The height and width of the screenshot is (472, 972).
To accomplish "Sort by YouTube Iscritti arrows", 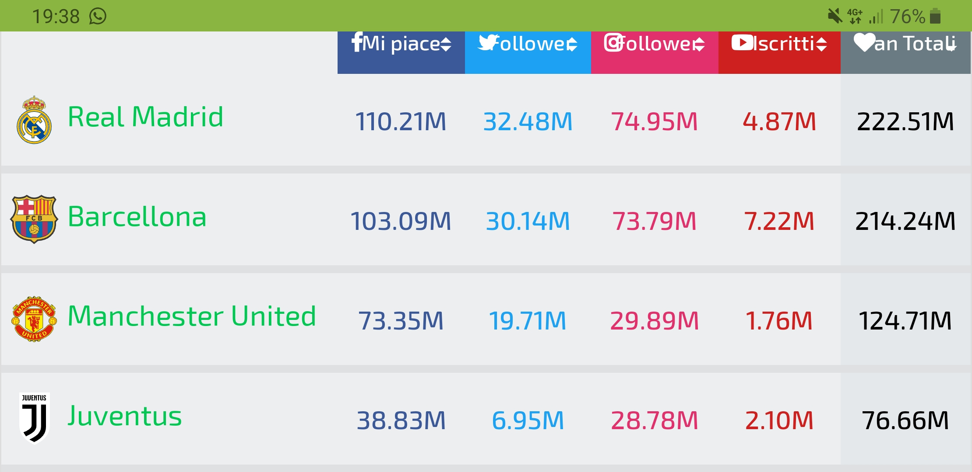I will (821, 44).
